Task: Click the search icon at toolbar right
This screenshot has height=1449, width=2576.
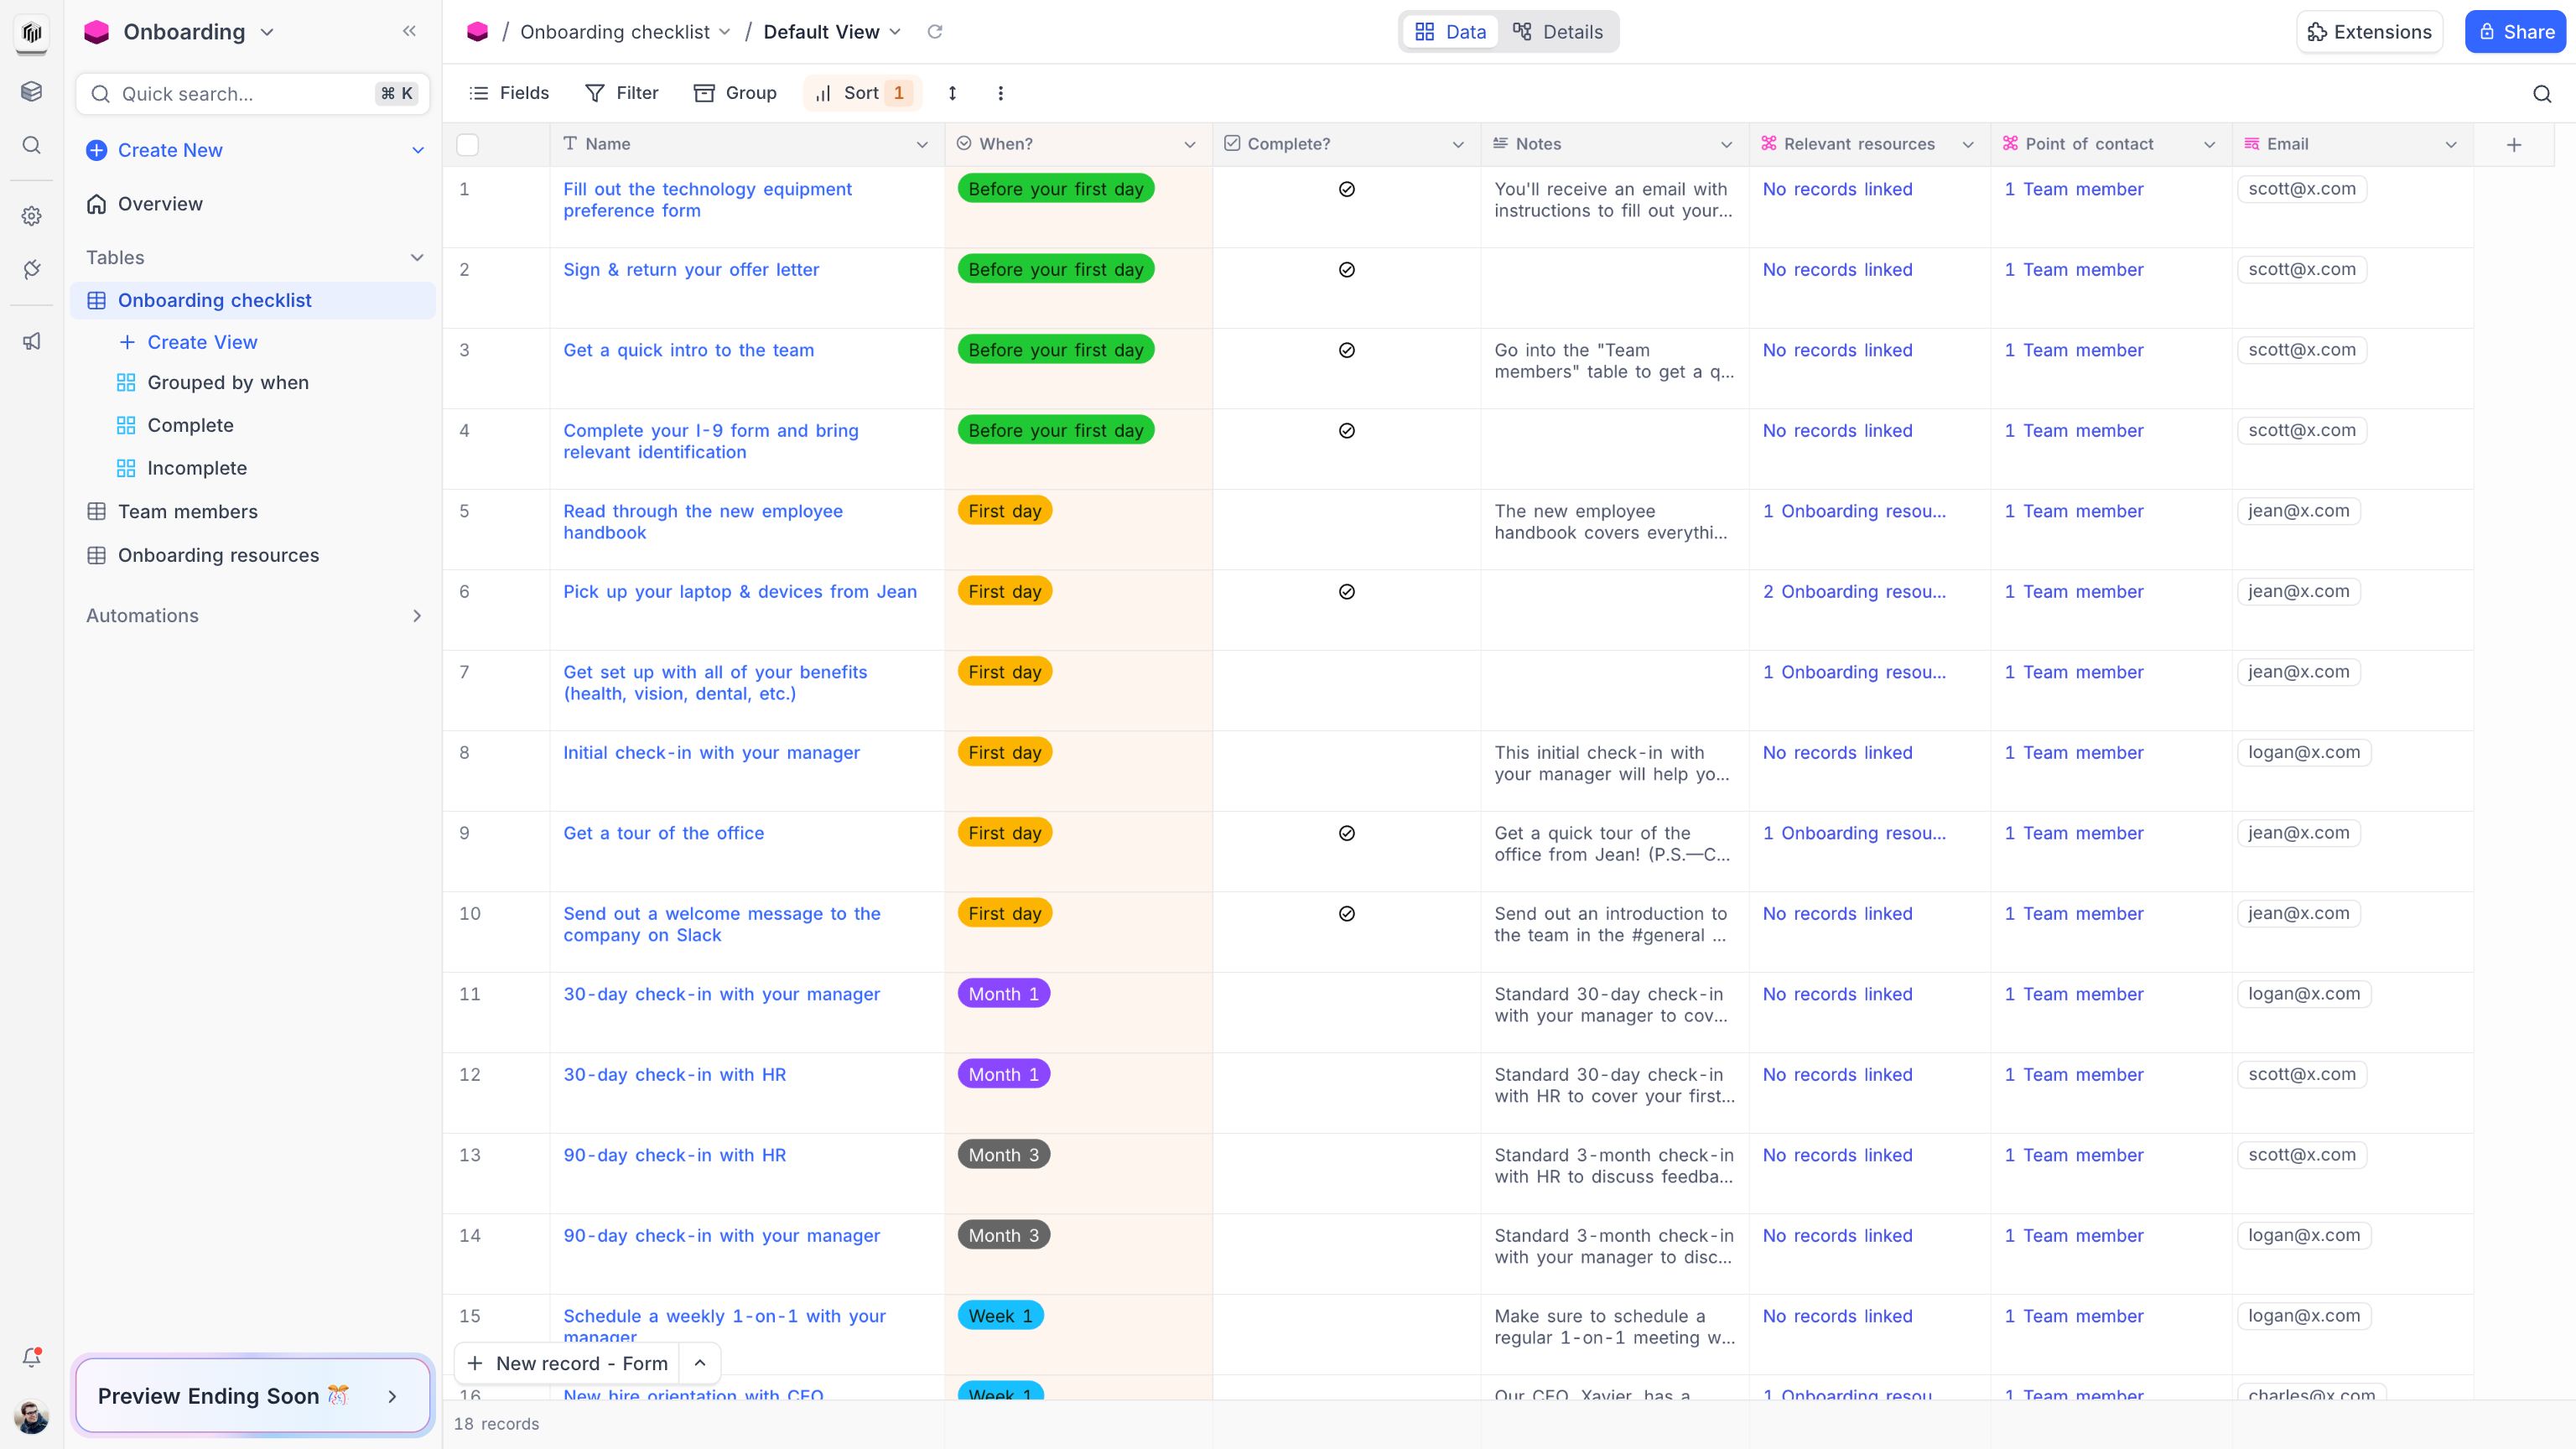Action: (2542, 94)
